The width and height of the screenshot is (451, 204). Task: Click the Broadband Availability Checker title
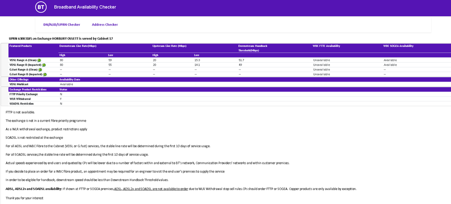[x=85, y=7]
